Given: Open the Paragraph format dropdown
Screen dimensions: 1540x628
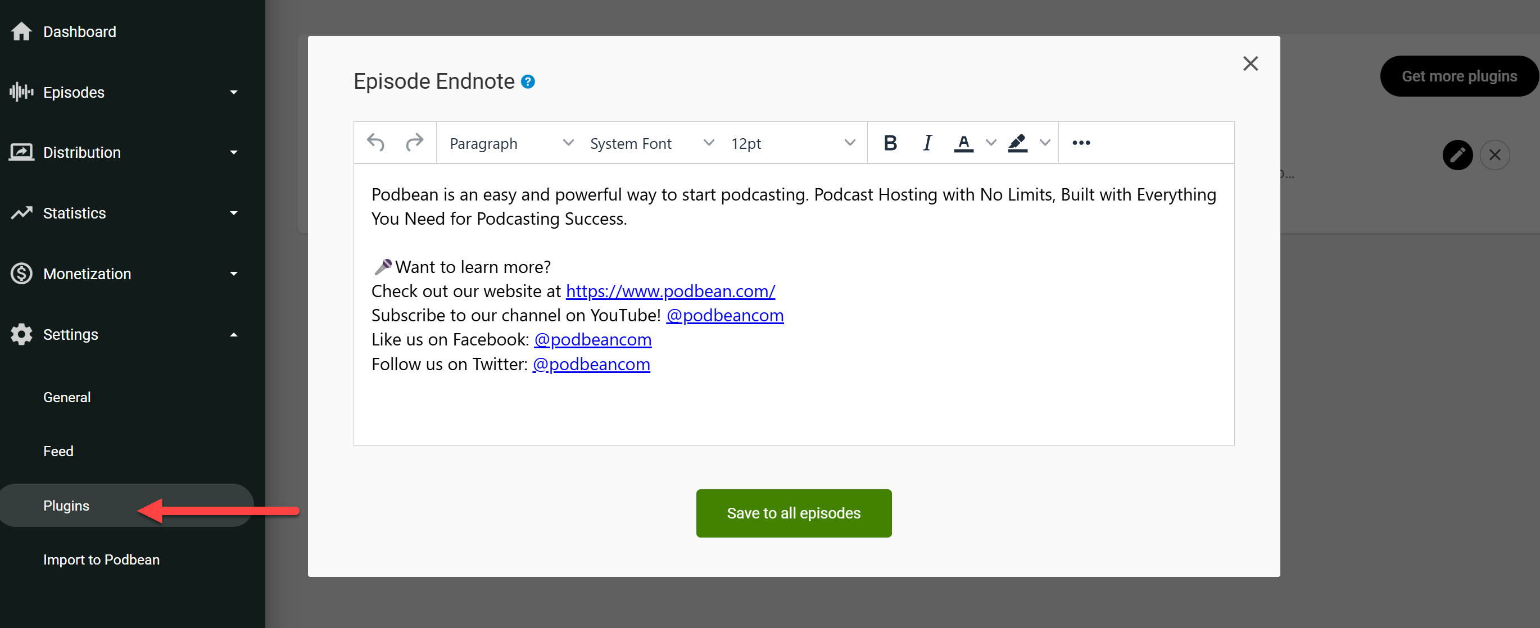Looking at the screenshot, I should tap(510, 143).
